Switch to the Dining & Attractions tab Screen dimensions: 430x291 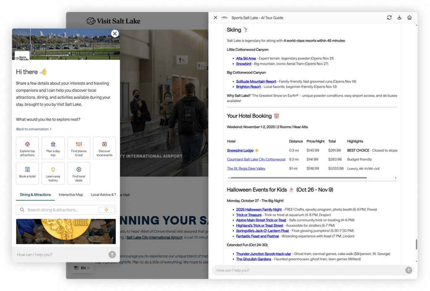[35, 195]
